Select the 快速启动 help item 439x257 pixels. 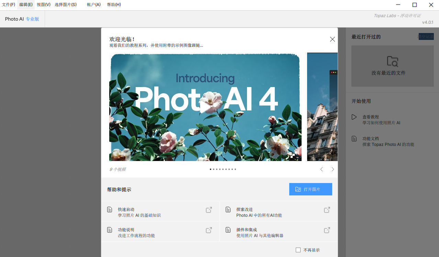coord(160,211)
